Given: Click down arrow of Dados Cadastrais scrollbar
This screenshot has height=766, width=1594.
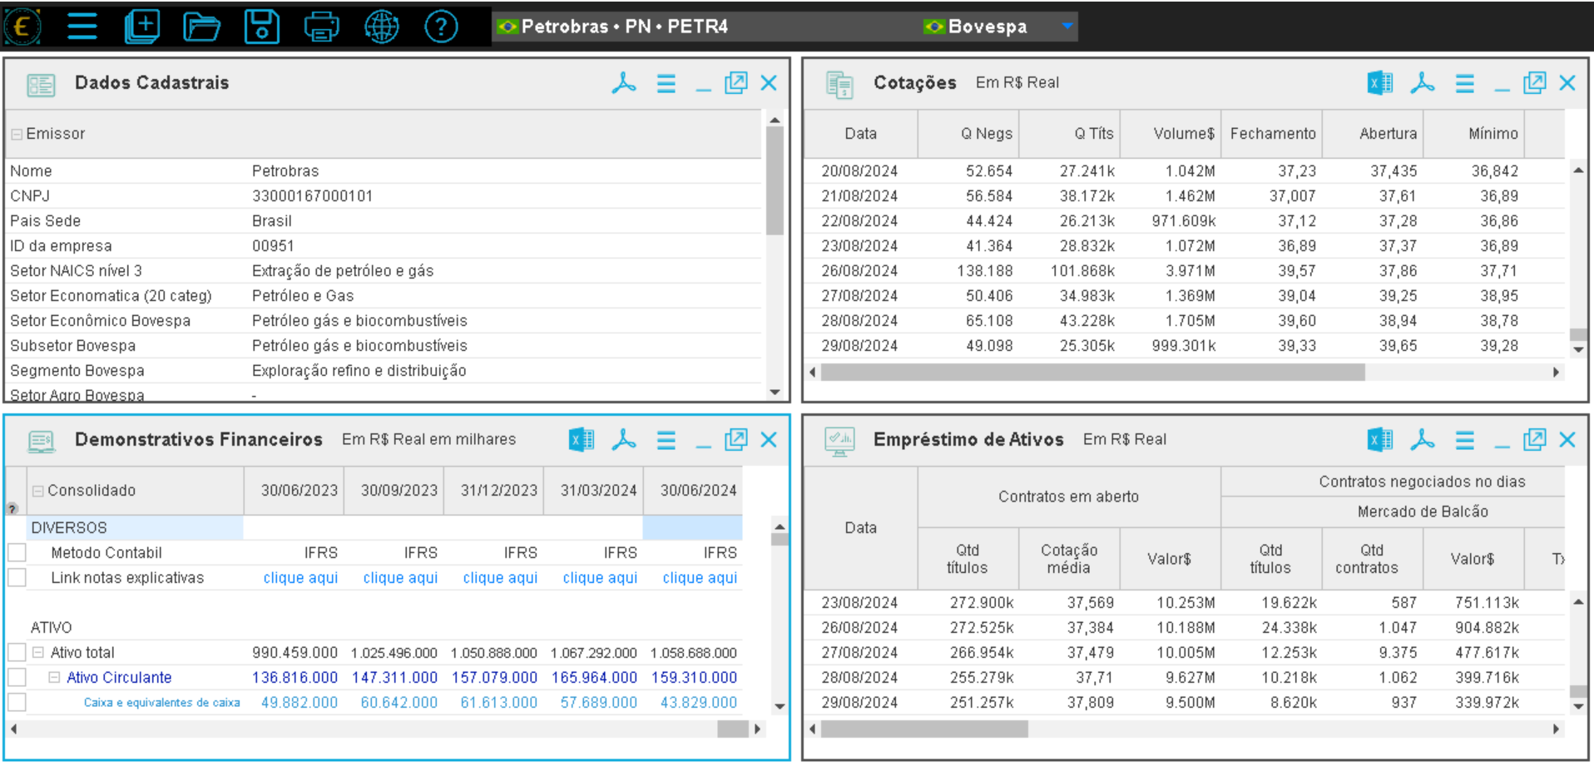Looking at the screenshot, I should coord(775,392).
